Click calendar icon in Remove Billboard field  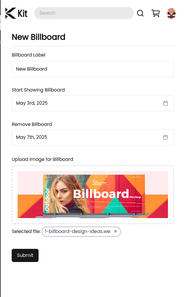[166, 137]
